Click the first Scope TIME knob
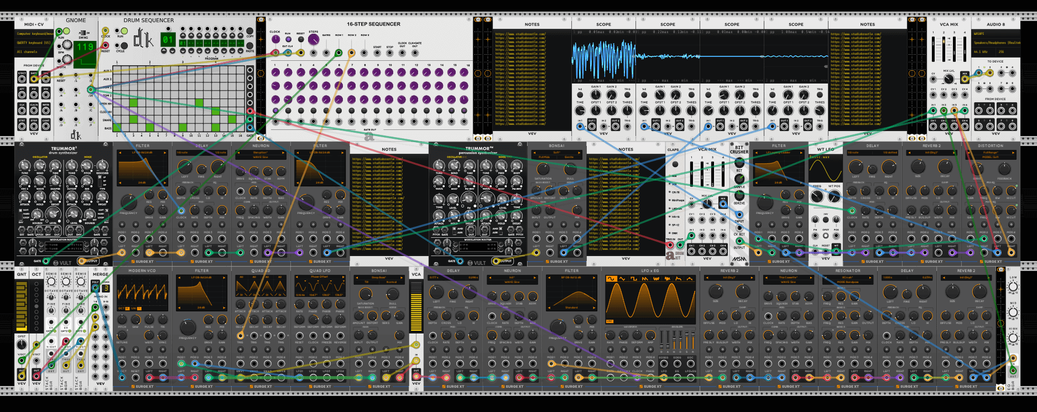 (580, 110)
